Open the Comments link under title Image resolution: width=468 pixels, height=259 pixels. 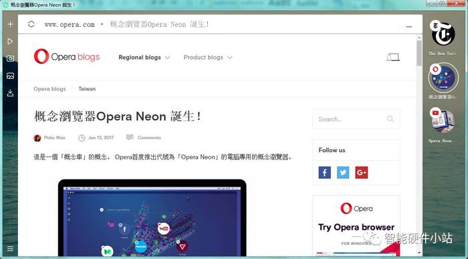click(149, 138)
